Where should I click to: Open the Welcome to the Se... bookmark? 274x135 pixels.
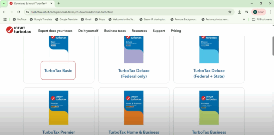[122, 19]
